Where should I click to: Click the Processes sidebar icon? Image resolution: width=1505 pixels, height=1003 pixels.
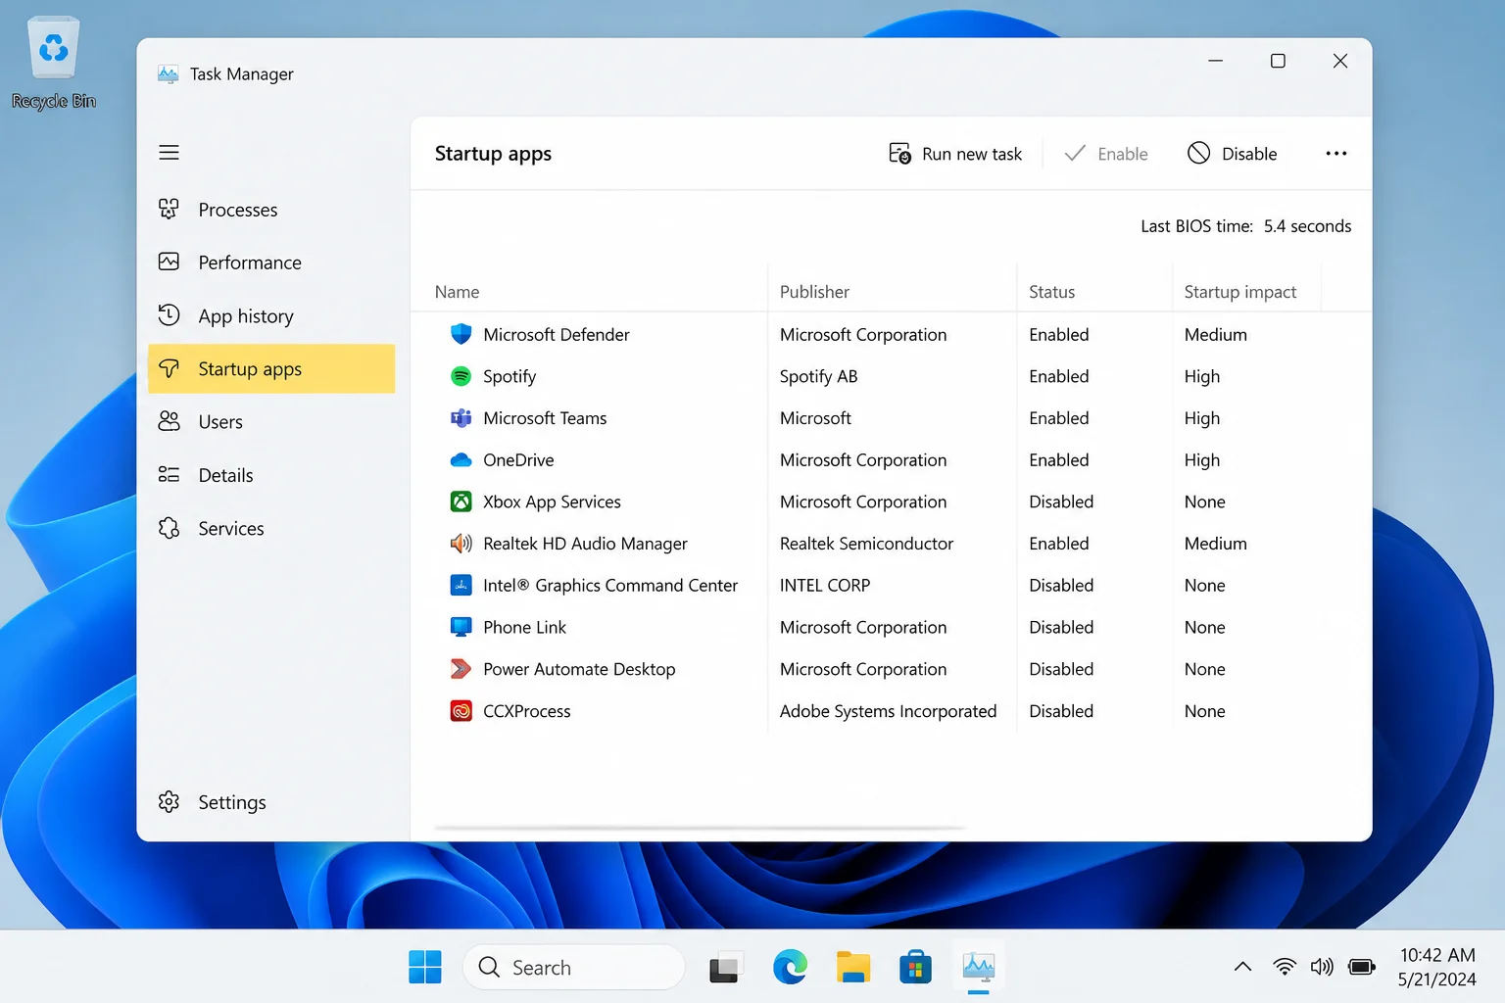[x=169, y=209]
